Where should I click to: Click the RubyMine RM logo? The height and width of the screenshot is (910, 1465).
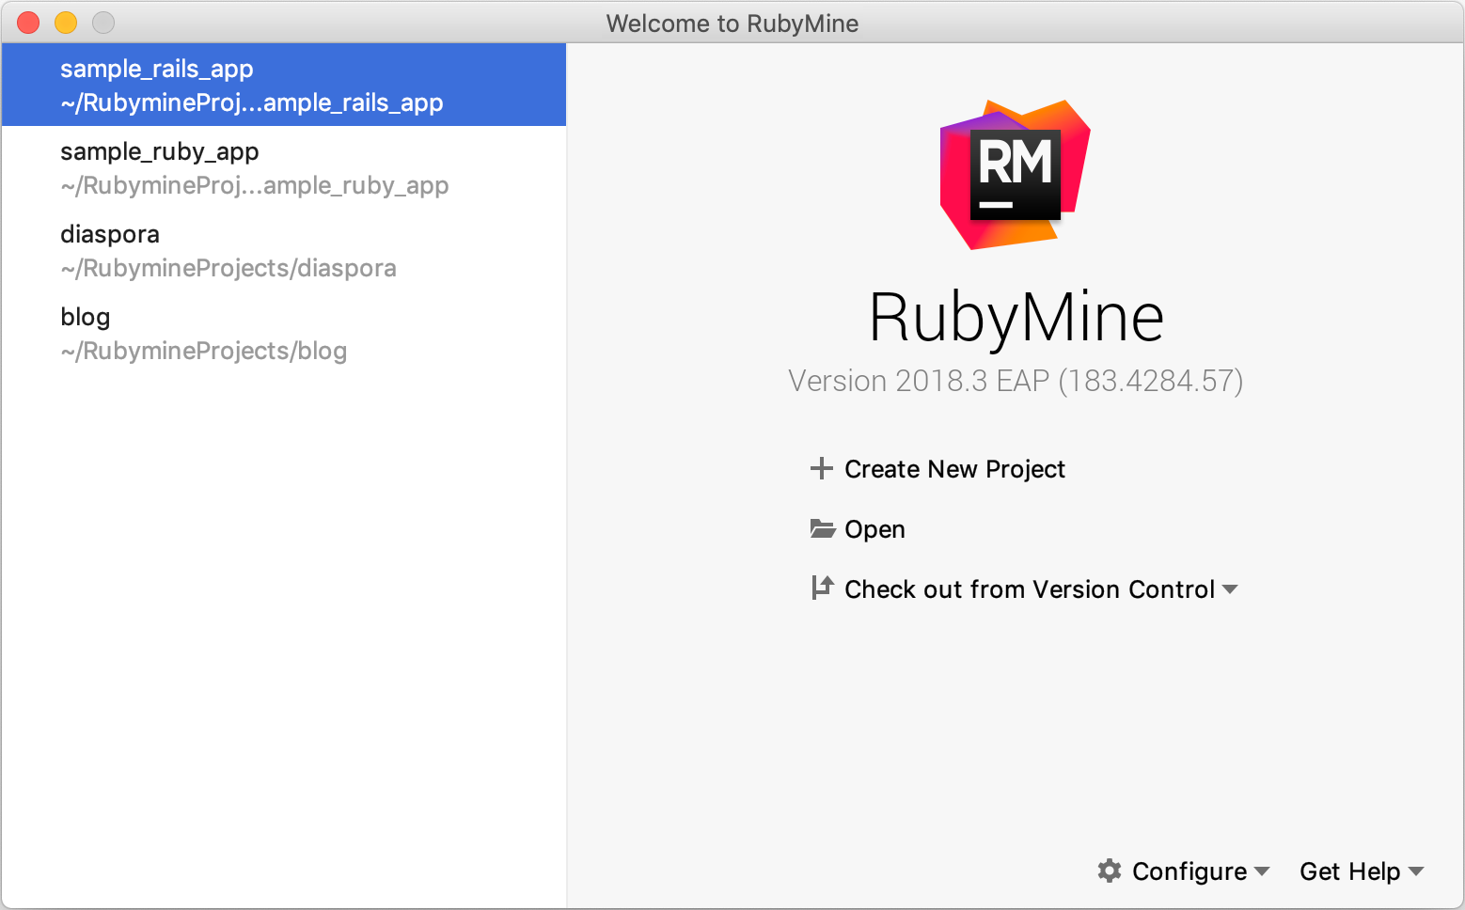(1016, 175)
